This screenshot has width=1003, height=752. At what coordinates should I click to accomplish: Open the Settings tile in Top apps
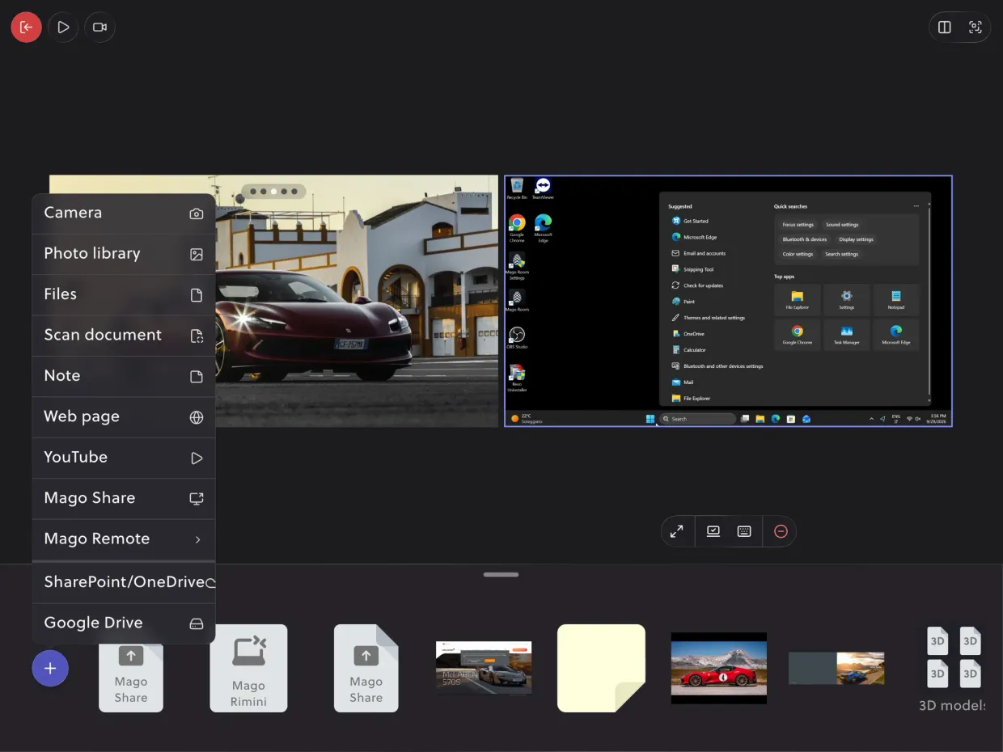(846, 300)
